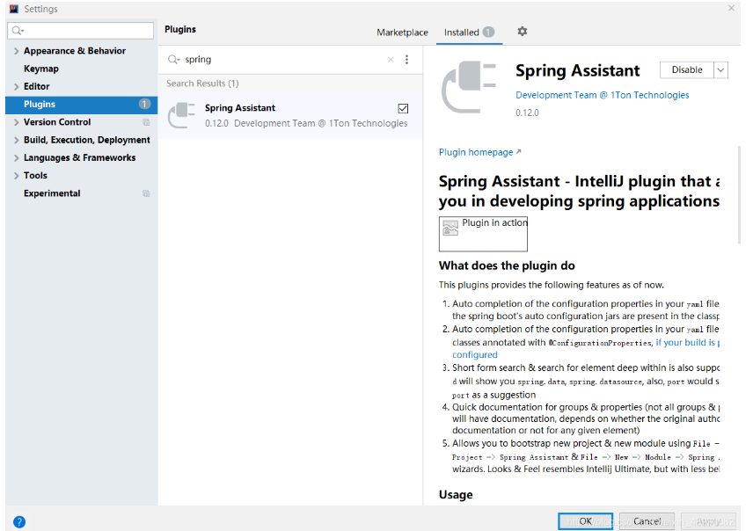Click the Plugins update count badge in sidebar
Viewport: 753px width, 531px height.
tap(144, 104)
